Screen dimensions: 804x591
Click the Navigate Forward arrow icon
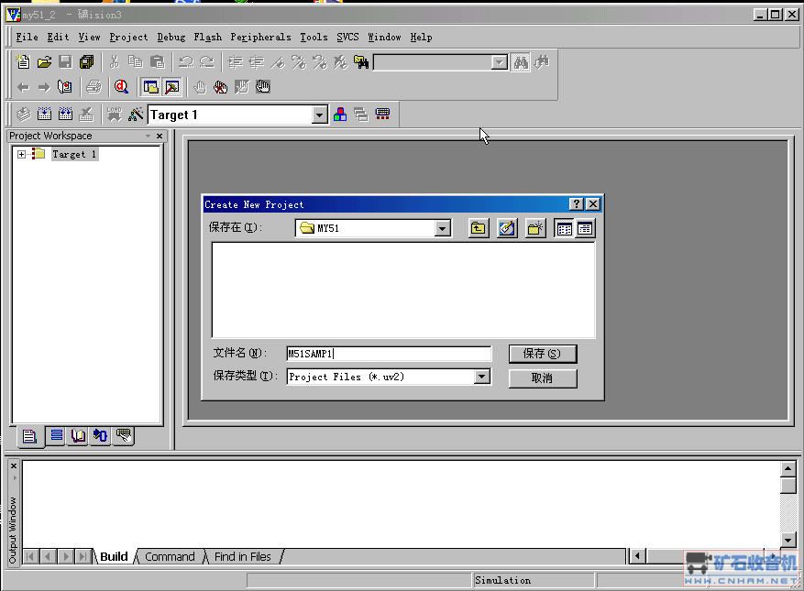(x=44, y=87)
